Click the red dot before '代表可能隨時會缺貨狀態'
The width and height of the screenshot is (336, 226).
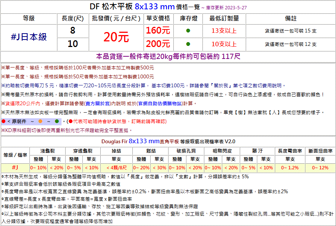(70, 122)
